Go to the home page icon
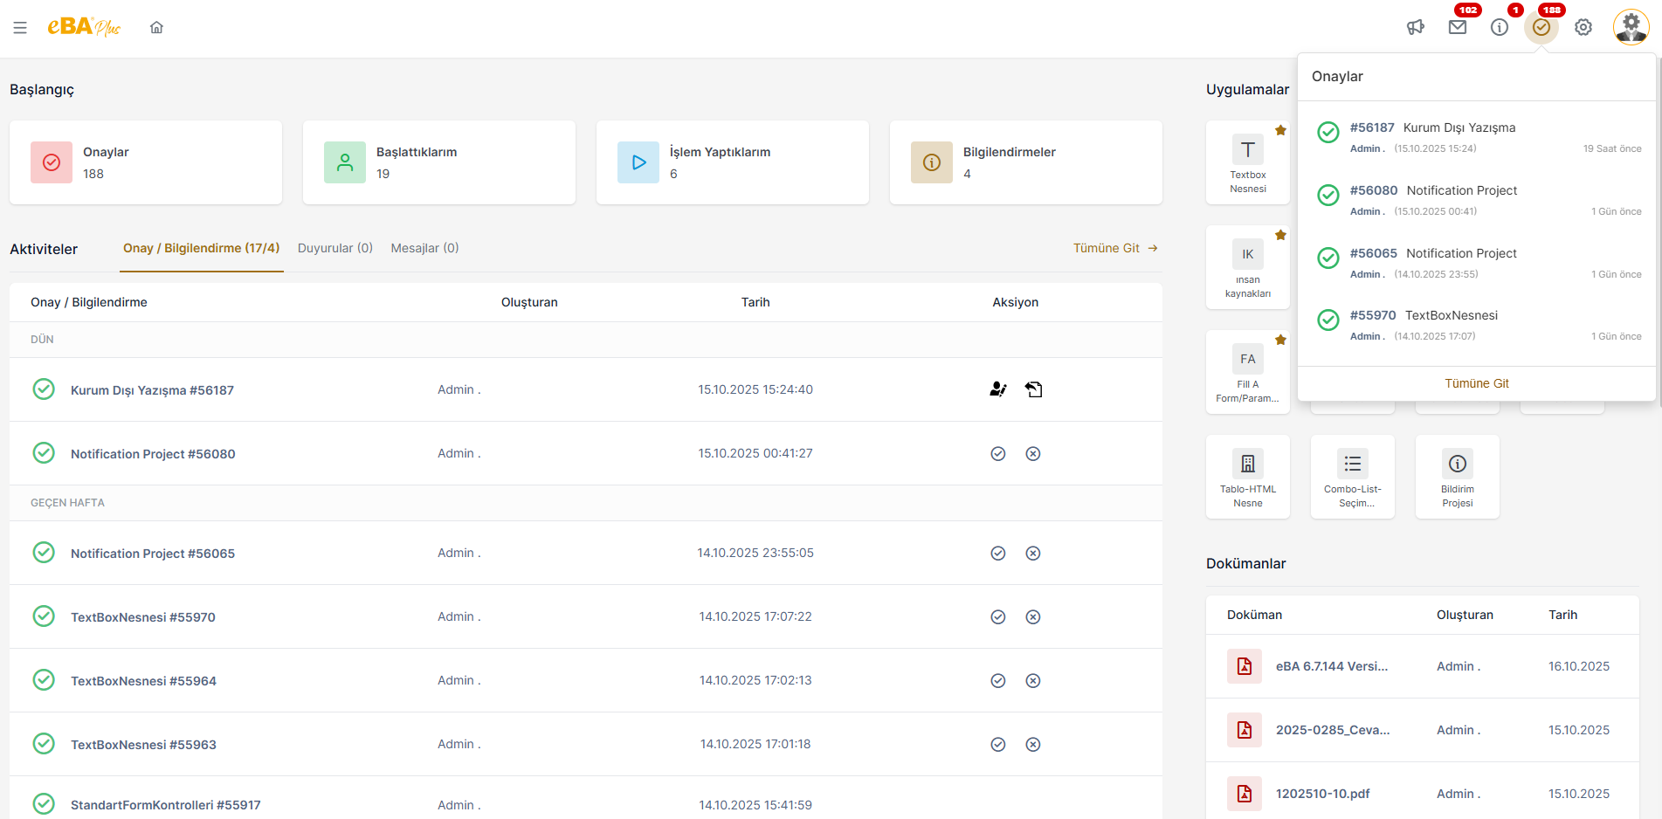 tap(156, 28)
